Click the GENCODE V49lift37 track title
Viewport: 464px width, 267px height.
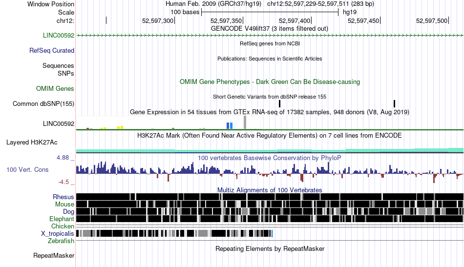tap(270, 29)
